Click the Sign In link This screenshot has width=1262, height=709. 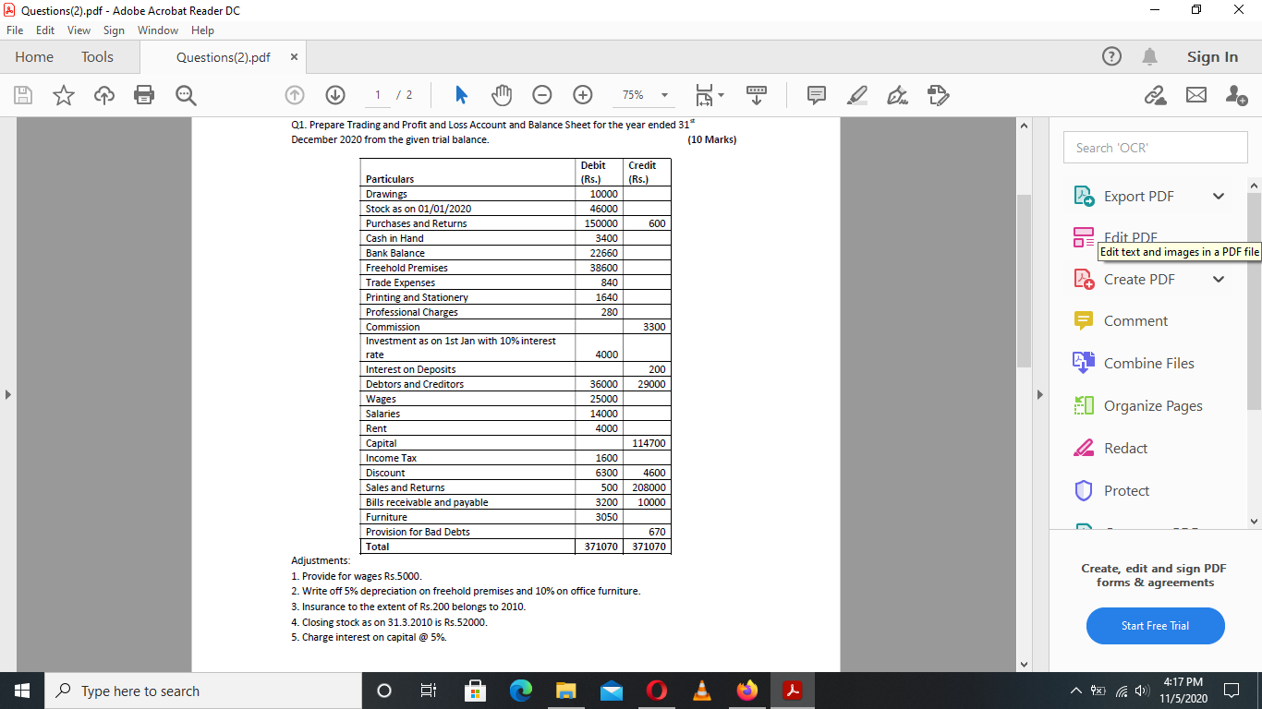click(x=1211, y=56)
